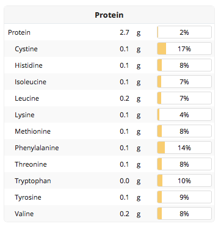The height and width of the screenshot is (229, 221).
Task: Click the Isoleucine 7% progress bar
Action: [184, 82]
